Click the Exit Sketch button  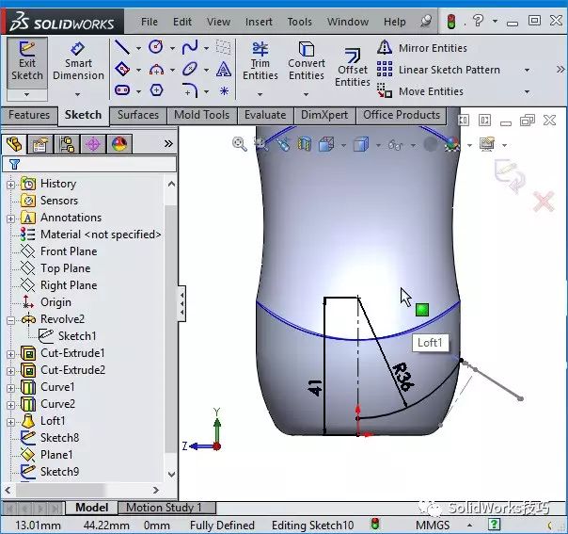click(27, 62)
